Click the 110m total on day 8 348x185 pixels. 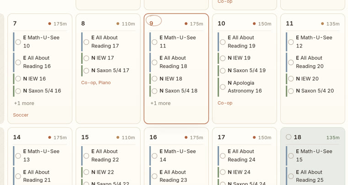coord(128,24)
